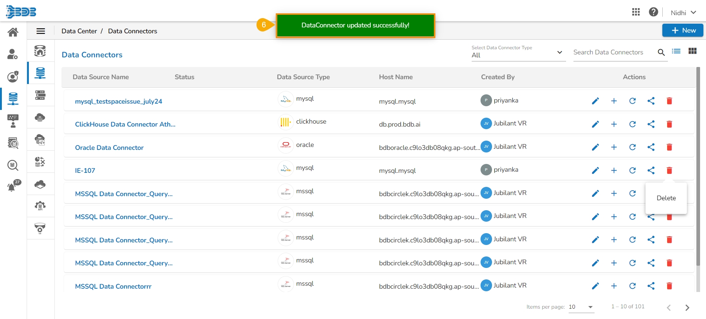
Task: Open the notifications bell with badge 27
Action: pos(13,187)
